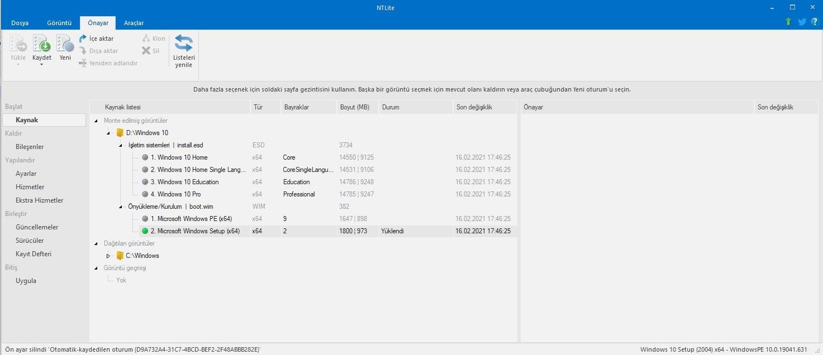Click the green update arrow icon
The width and height of the screenshot is (823, 355).
point(788,22)
